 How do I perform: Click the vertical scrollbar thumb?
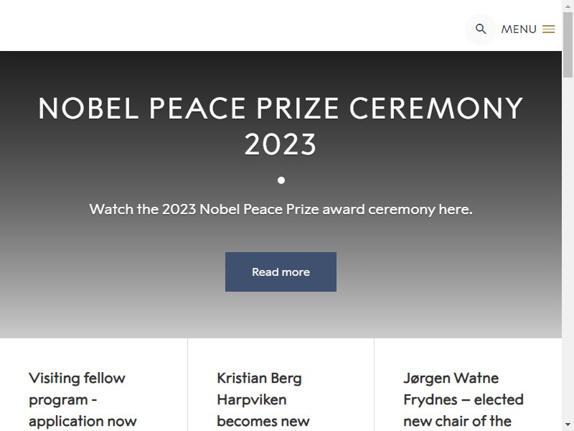[x=568, y=45]
